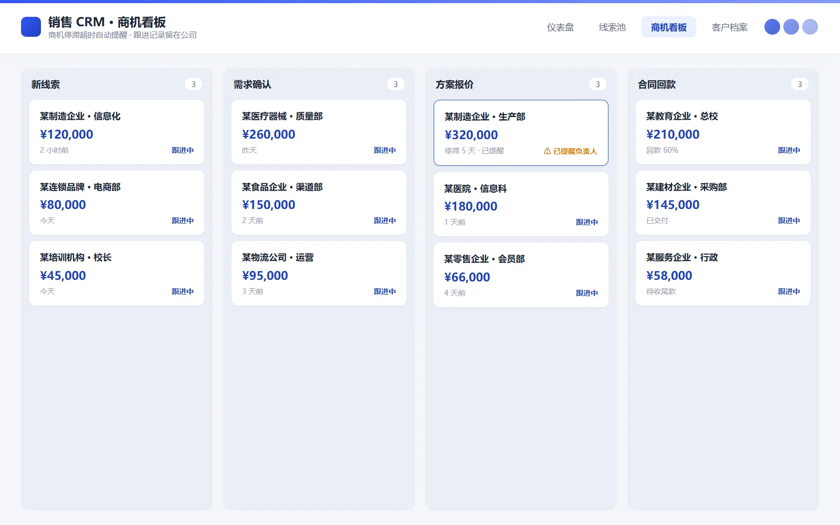Click the warning 已提醒负责人 alert
The width and height of the screenshot is (840, 525).
coord(570,151)
